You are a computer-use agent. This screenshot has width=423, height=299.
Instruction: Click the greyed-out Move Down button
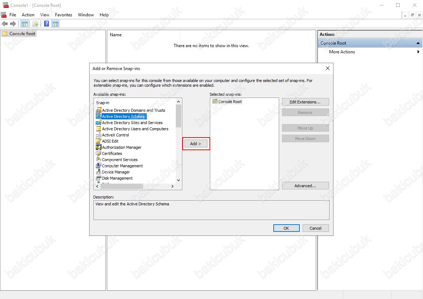click(306, 139)
